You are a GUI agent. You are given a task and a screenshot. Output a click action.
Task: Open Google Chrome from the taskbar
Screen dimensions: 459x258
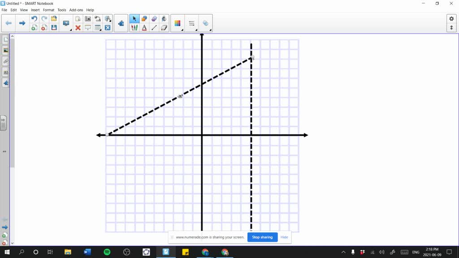click(205, 252)
